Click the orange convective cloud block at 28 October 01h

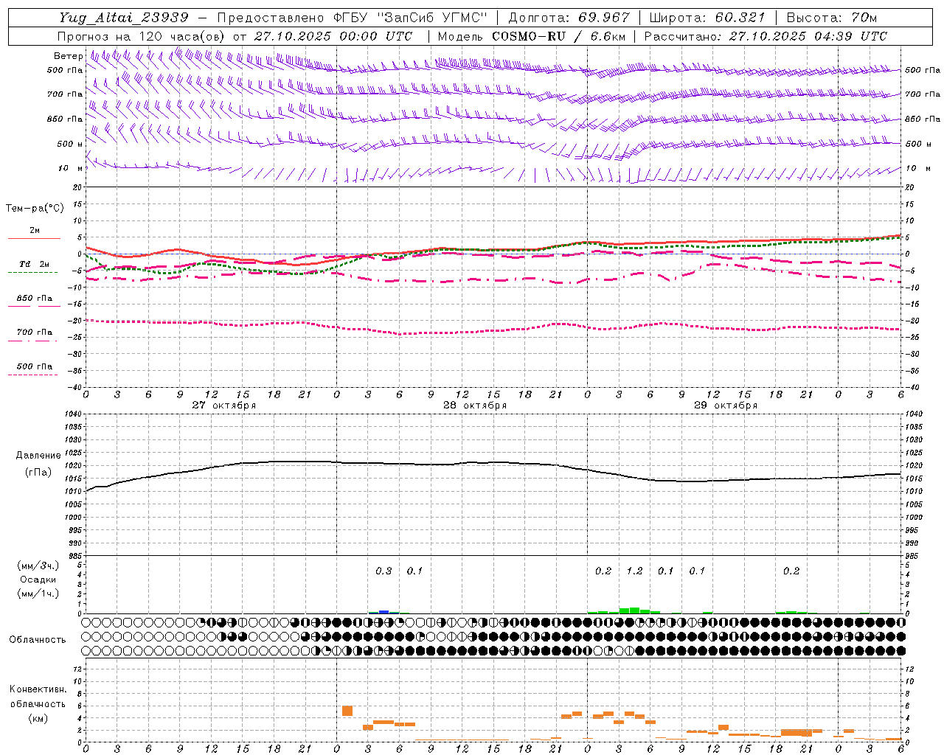(347, 711)
